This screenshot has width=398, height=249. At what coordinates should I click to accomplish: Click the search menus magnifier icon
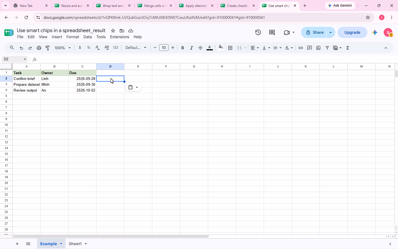click(12, 48)
